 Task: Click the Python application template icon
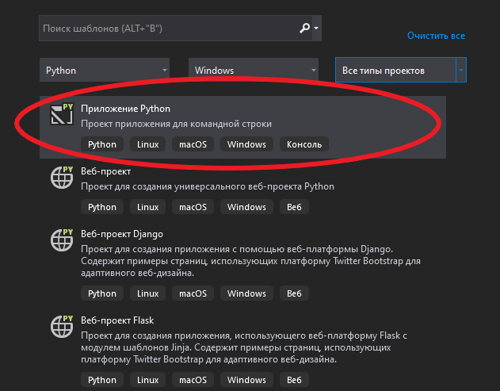point(62,113)
